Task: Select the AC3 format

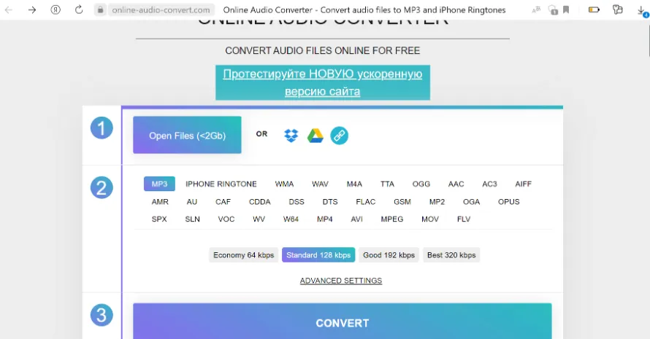Action: click(x=489, y=184)
